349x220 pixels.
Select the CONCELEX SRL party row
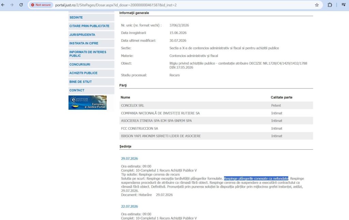tap(216, 105)
